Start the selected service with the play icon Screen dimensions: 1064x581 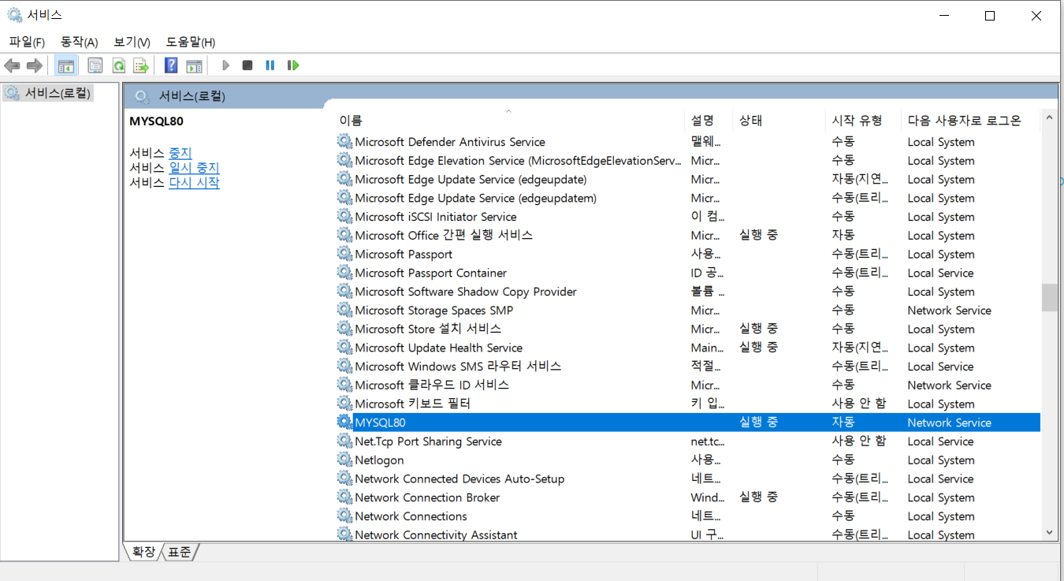pyautogui.click(x=226, y=65)
